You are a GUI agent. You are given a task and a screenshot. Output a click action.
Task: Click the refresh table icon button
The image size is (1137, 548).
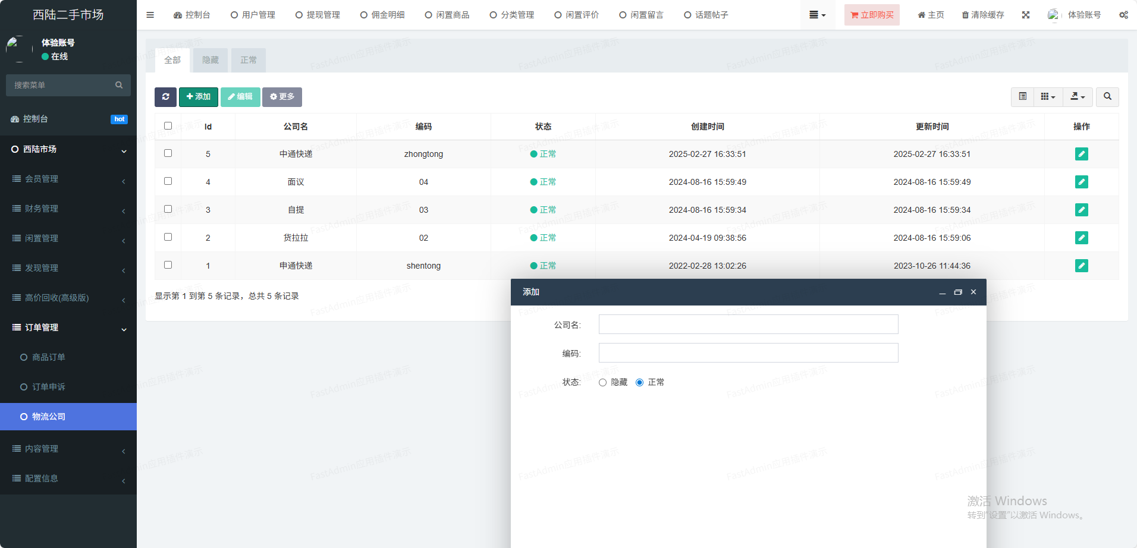(x=165, y=97)
